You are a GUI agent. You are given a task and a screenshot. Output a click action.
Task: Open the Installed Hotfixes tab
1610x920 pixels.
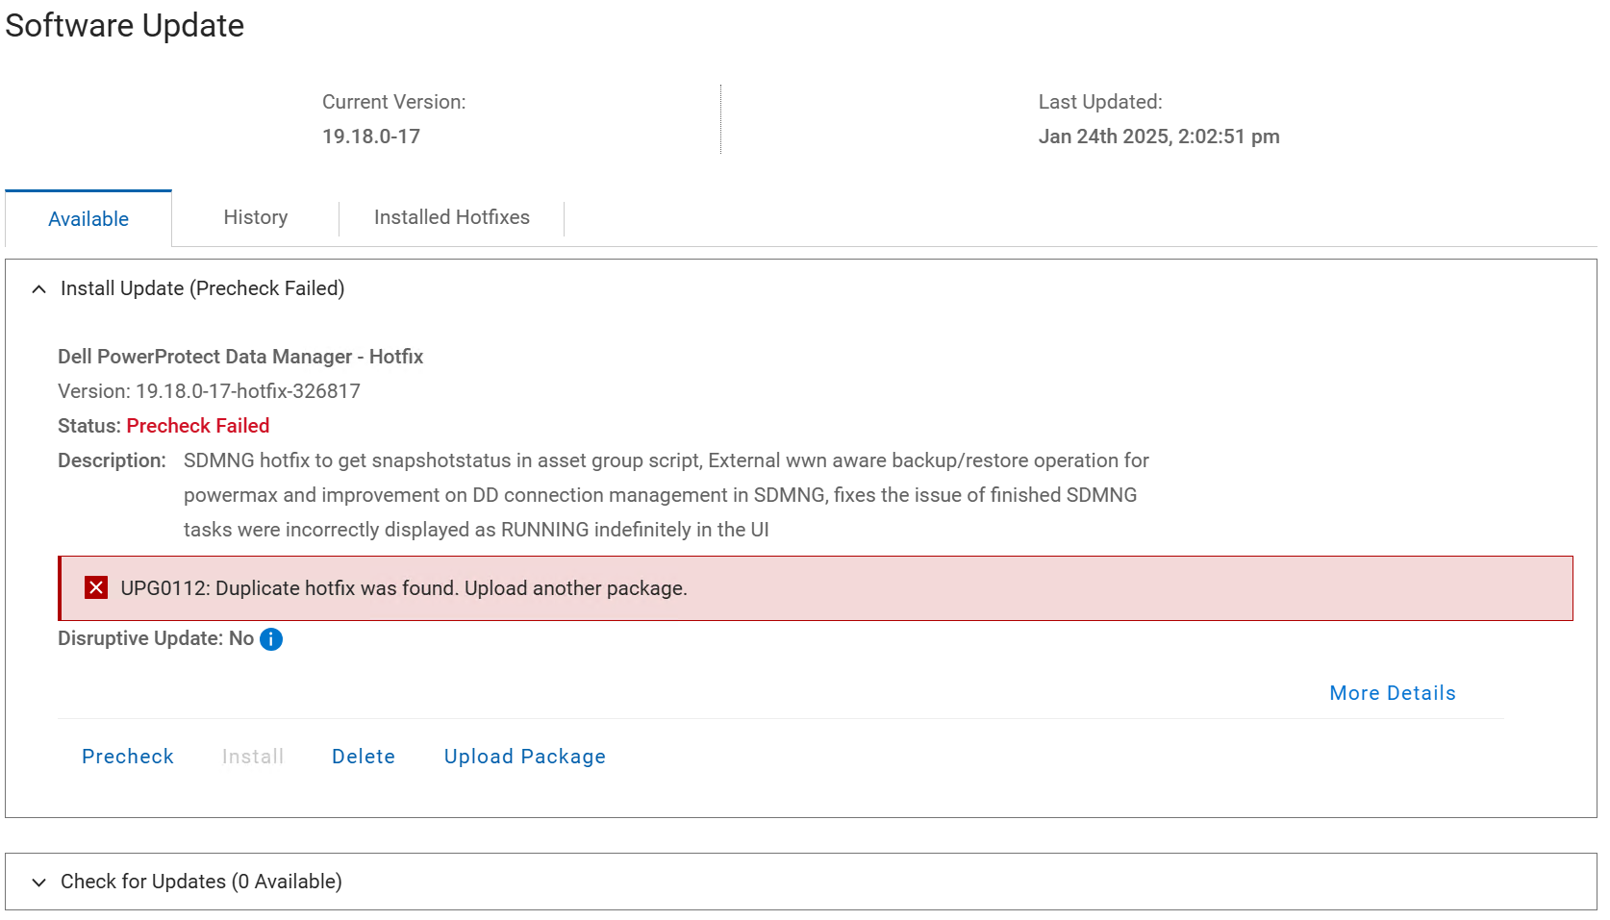pyautogui.click(x=451, y=217)
